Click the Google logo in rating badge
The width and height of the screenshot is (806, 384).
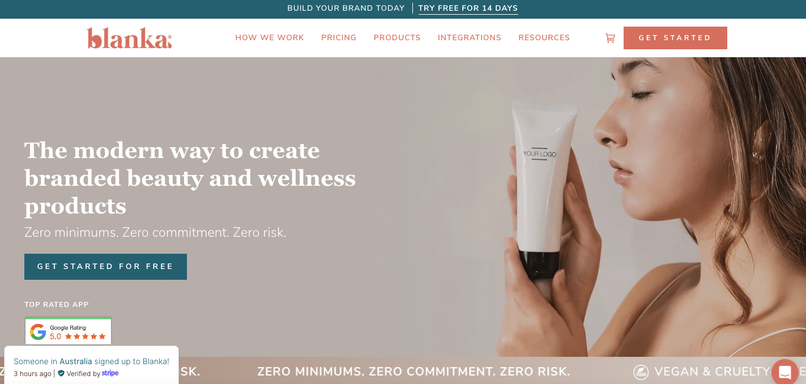click(38, 332)
